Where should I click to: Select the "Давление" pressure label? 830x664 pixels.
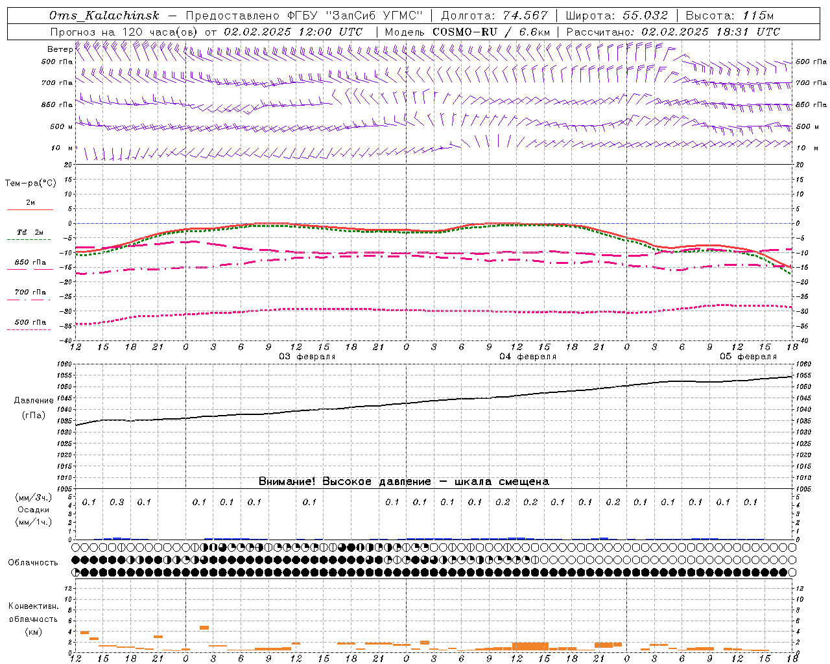tap(34, 401)
